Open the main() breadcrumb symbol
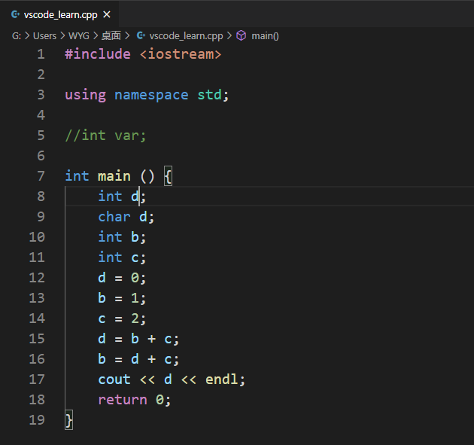Viewport: 474px width, 445px height. coord(265,36)
